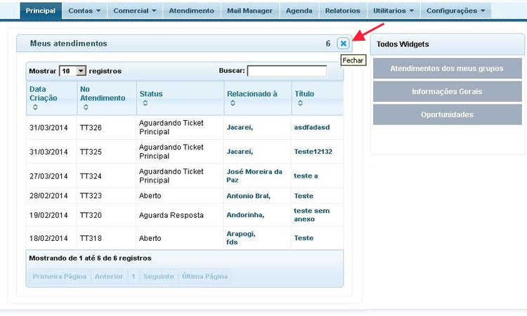Open the Utilitarios dropdown menu

click(x=393, y=11)
